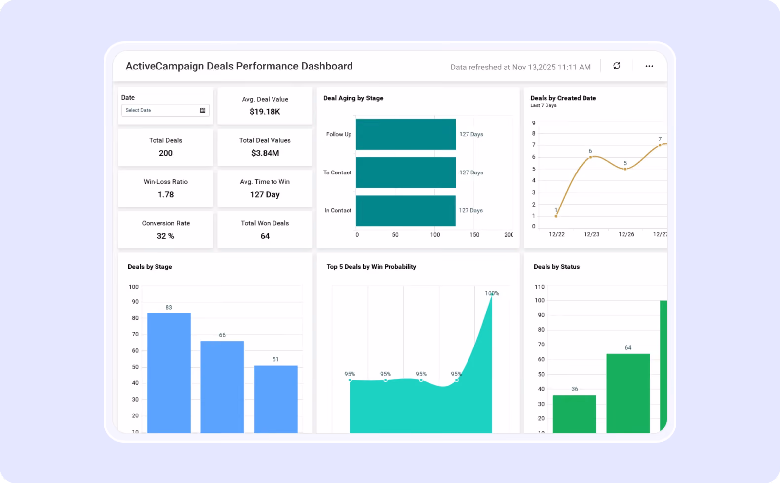The image size is (780, 483).
Task: Click the green bar labeled 64
Action: [628, 393]
